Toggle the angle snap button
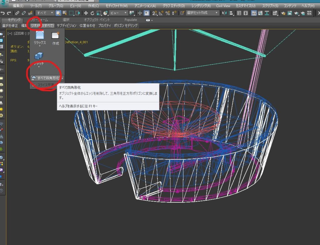This screenshot has height=245, width=320. [x=161, y=13]
